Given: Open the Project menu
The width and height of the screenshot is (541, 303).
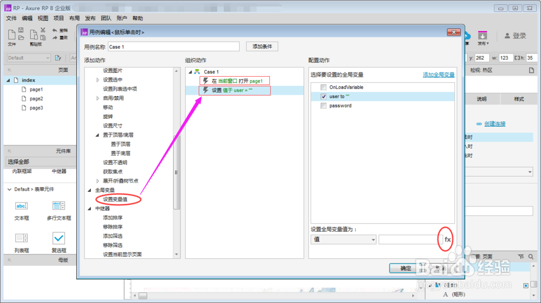Looking at the screenshot, I should 58,18.
